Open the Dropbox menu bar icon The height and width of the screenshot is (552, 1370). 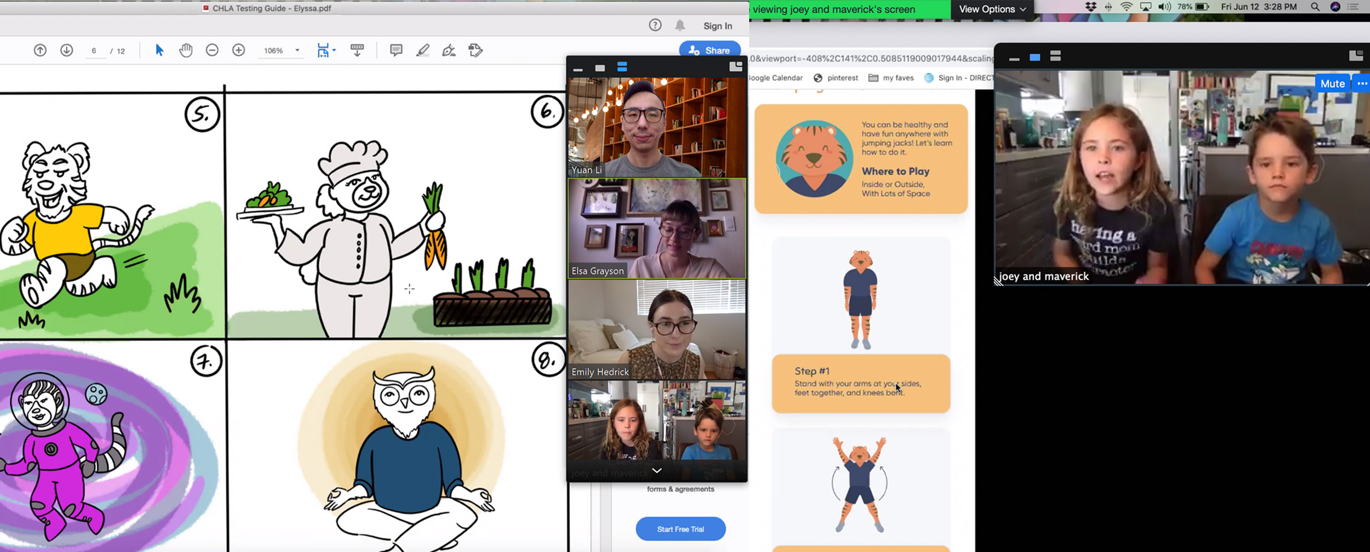1091,7
